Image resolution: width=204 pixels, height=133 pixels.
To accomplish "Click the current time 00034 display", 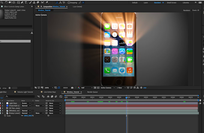I will click(65, 88).
